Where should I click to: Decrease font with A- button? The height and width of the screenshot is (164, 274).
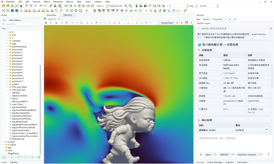pos(230,19)
